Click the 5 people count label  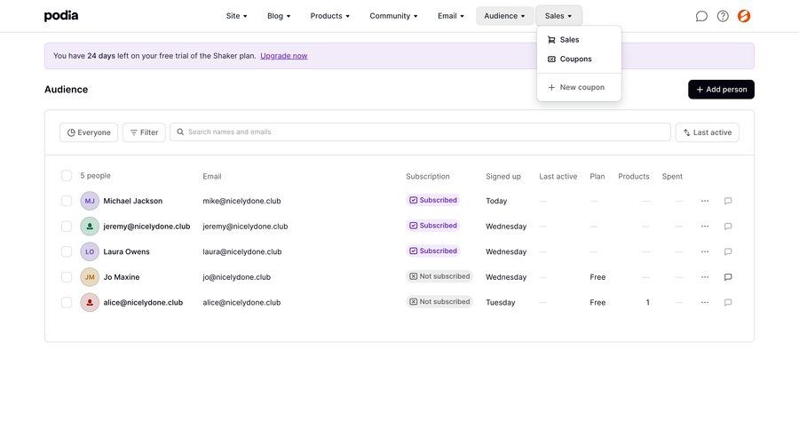(95, 176)
